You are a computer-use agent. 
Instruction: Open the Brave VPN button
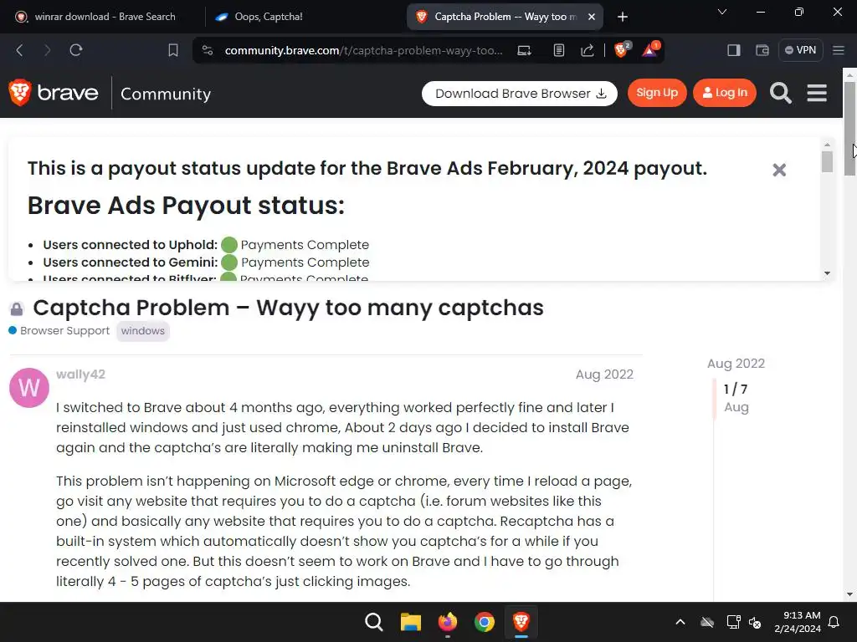click(x=800, y=50)
